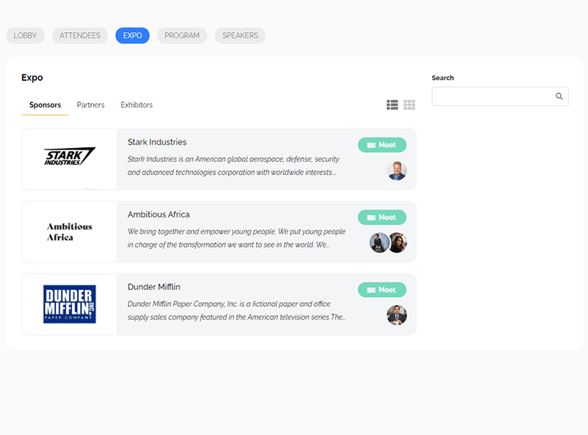Image resolution: width=588 pixels, height=435 pixels.
Task: Go to the Attendees tab
Action: coord(80,36)
